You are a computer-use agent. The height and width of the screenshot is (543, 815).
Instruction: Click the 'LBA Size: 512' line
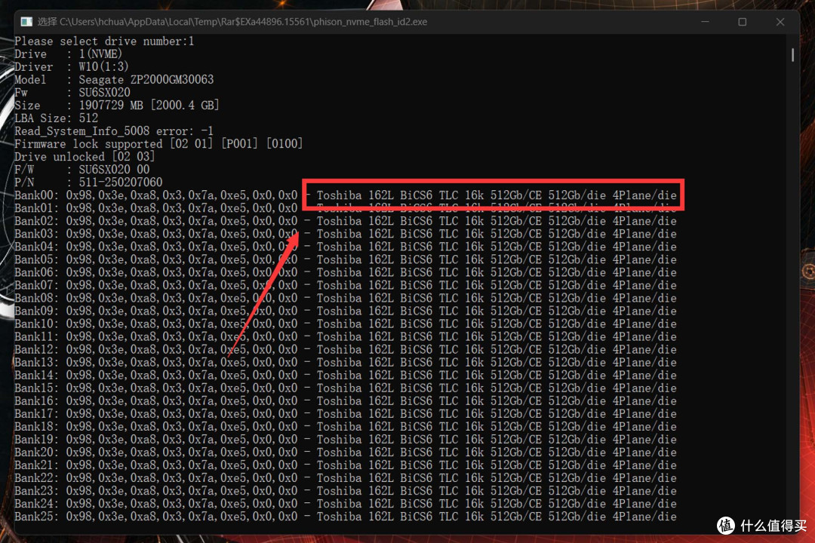coord(56,118)
